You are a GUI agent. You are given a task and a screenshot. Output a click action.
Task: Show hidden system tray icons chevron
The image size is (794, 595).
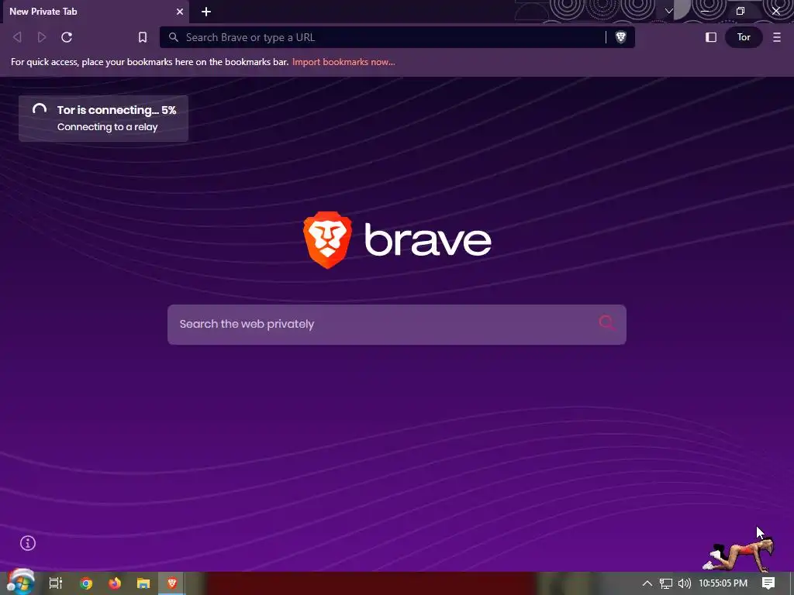[x=647, y=583]
